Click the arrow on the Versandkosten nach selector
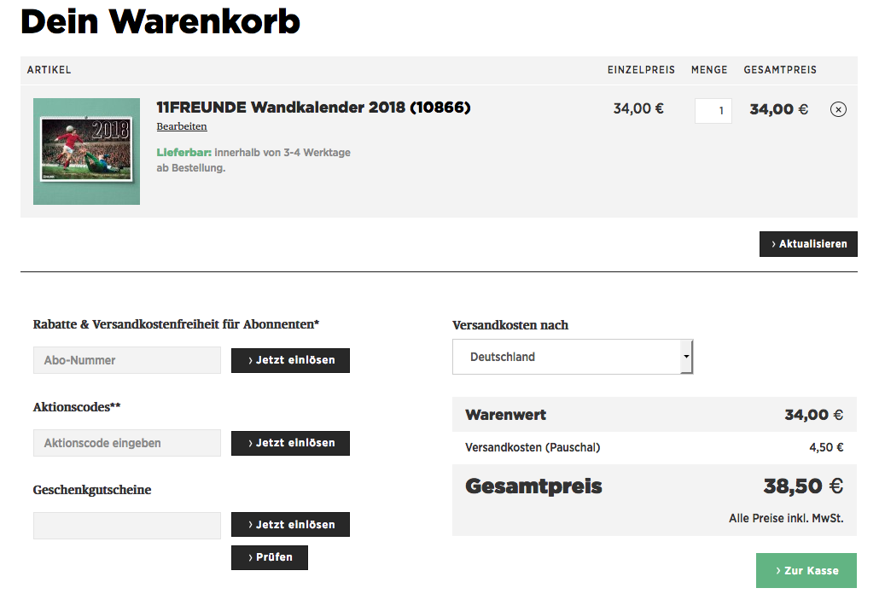The height and width of the screenshot is (594, 885). [x=686, y=357]
